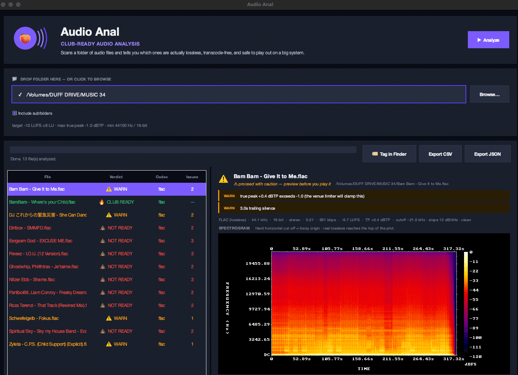Screen dimensions: 518x375
Task: Select Spiritual Sky - Sky my House Band
Action: 107,331
